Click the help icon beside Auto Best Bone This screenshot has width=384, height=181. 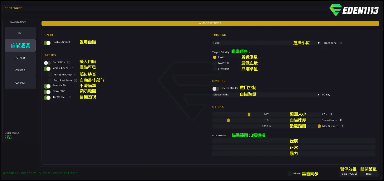76,81
